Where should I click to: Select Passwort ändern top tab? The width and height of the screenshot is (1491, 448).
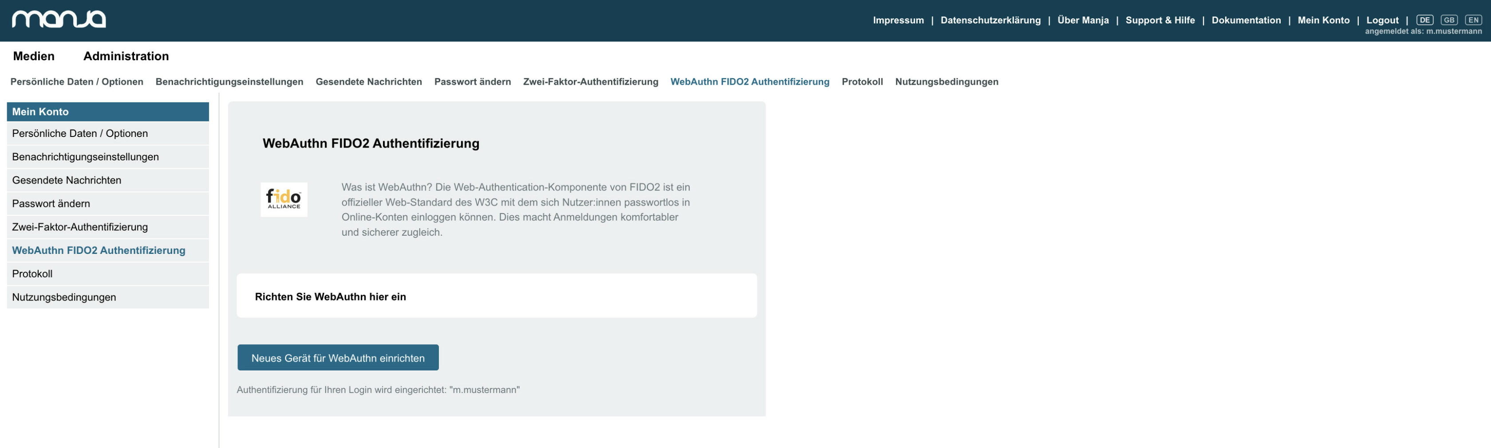point(472,82)
